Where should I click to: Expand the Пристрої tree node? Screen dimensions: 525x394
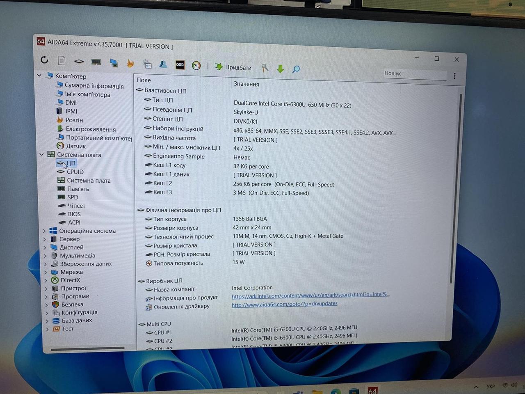click(46, 288)
